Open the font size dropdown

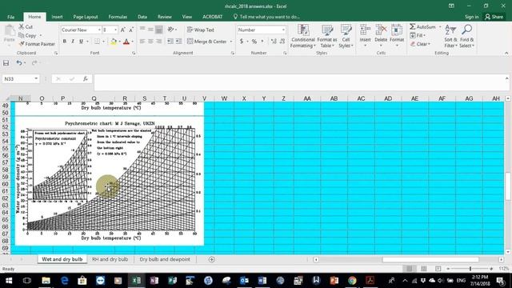coord(115,30)
